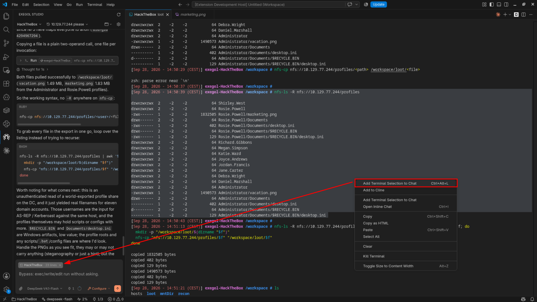Send the chat message with the arrow button

point(118,288)
